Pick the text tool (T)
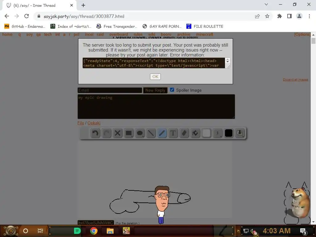The image size is (316, 237). pyautogui.click(x=173, y=133)
